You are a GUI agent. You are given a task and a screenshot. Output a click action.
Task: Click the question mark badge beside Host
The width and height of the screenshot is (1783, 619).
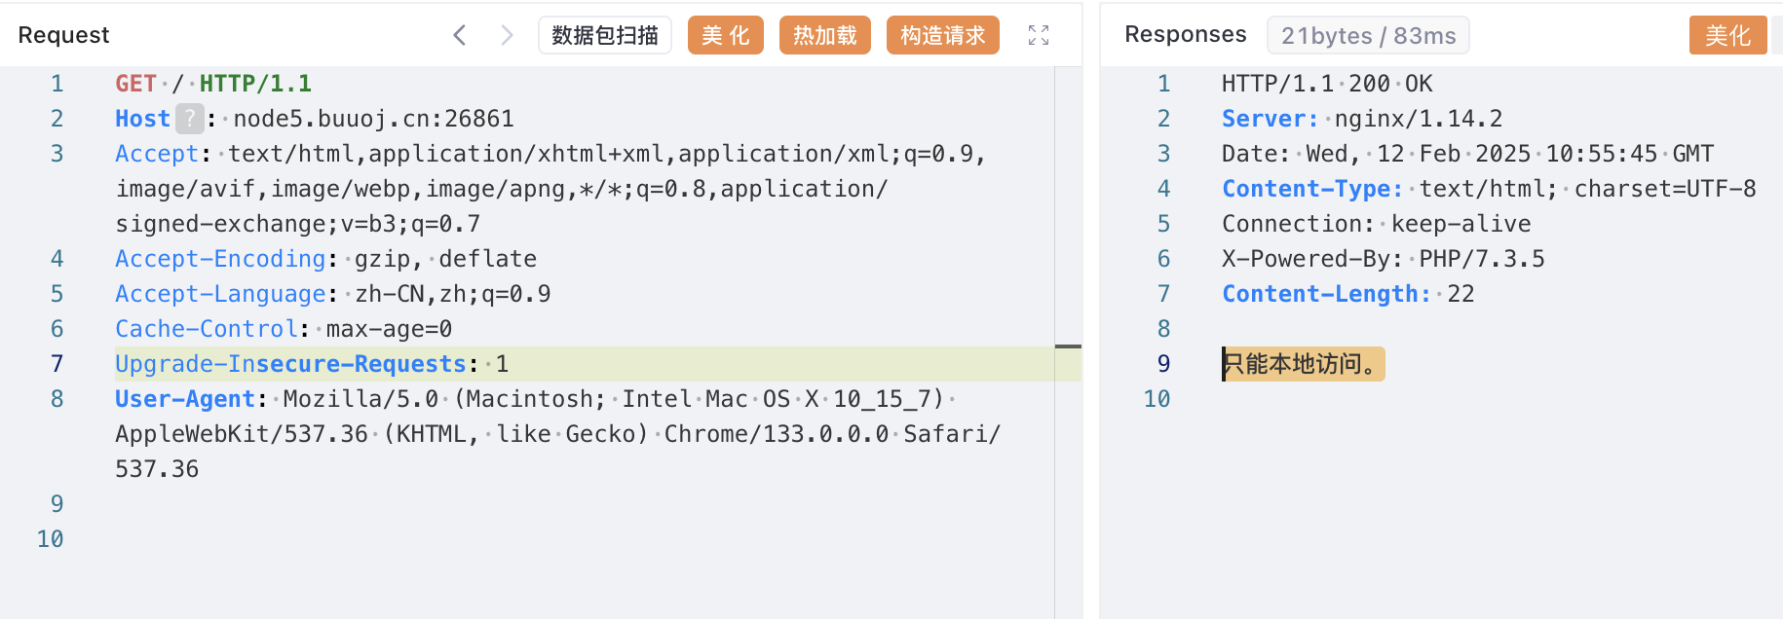tap(190, 119)
